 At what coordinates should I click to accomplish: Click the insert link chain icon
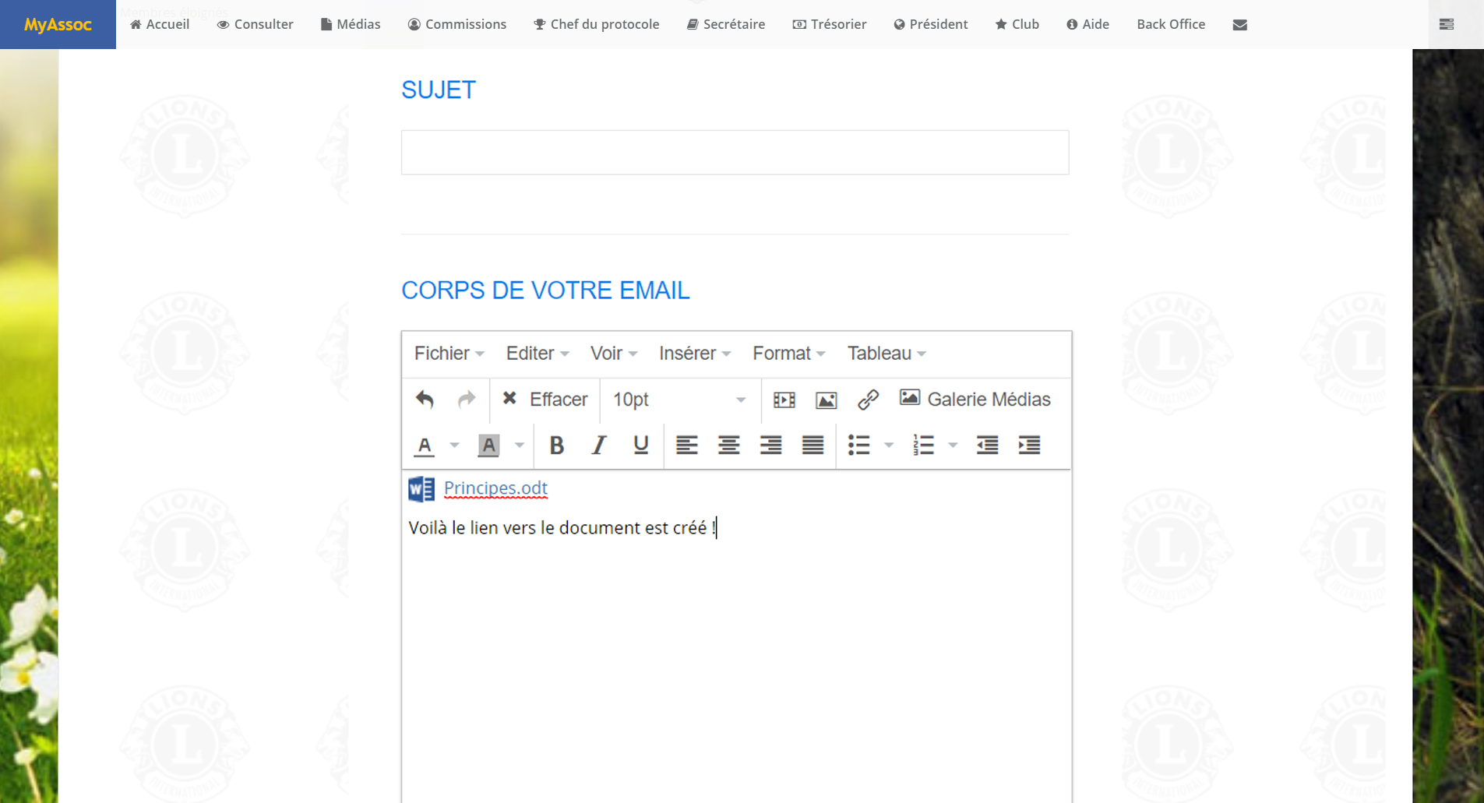pyautogui.click(x=868, y=400)
